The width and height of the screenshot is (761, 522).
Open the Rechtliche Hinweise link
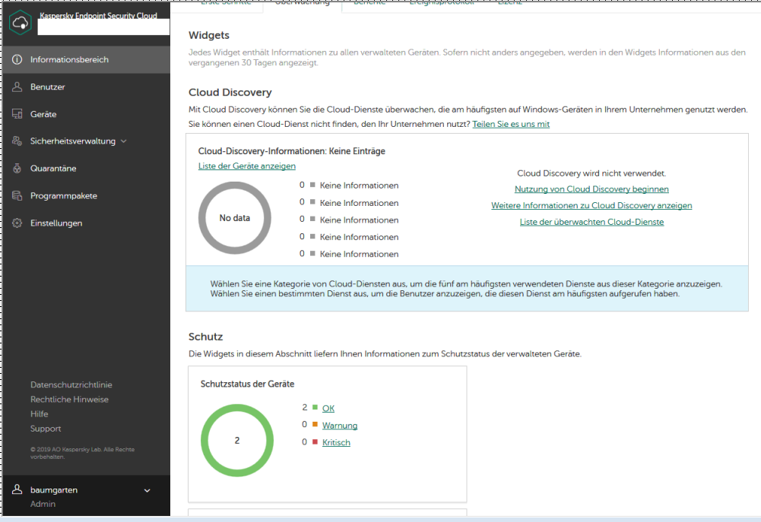tap(69, 399)
